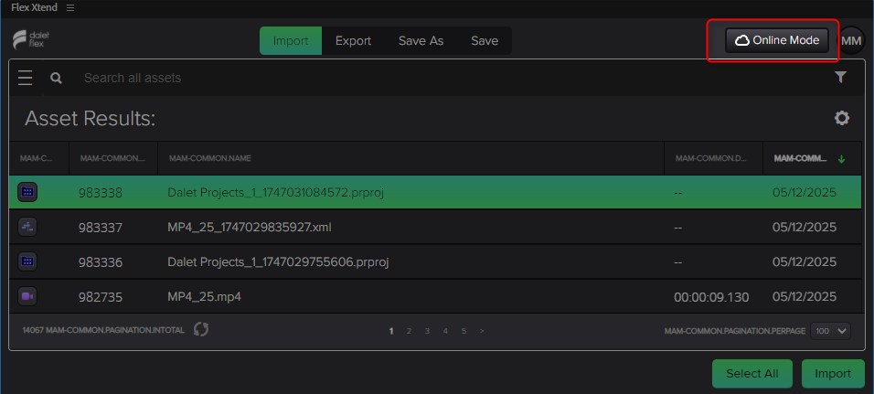The width and height of the screenshot is (874, 394).
Task: Open the Flex Xtend panel menu icon
Action: point(70,8)
